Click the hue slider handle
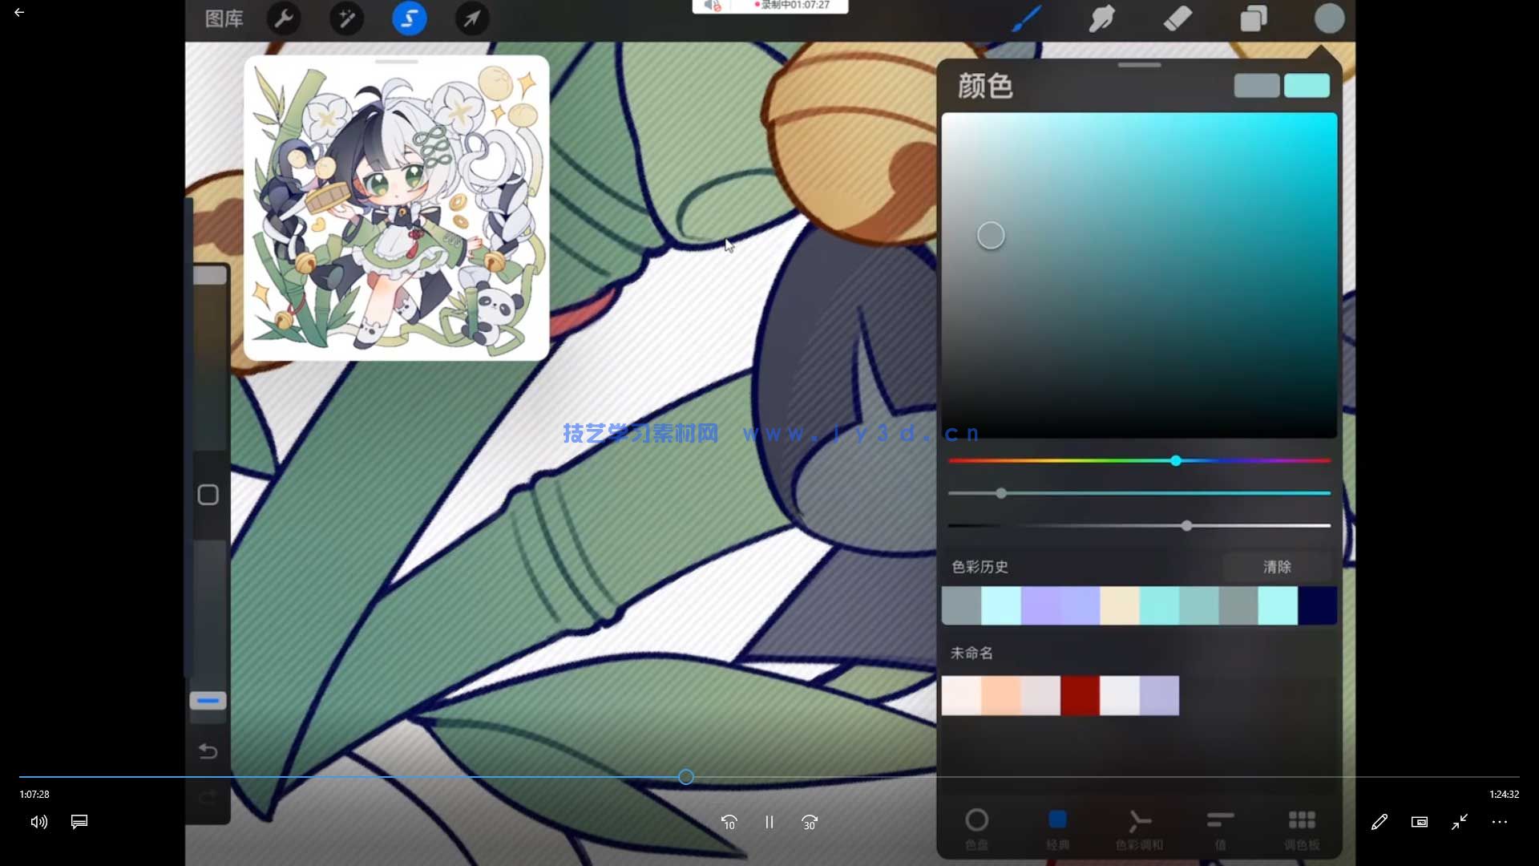Screen dimensions: 1539x866 pos(1176,461)
